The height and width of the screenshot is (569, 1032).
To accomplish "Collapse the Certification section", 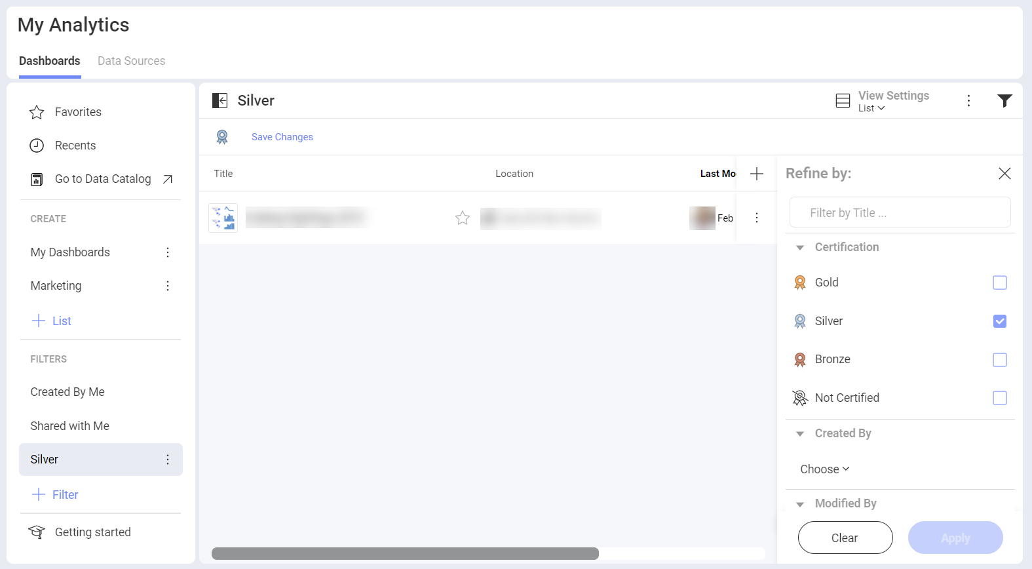I will click(x=800, y=248).
